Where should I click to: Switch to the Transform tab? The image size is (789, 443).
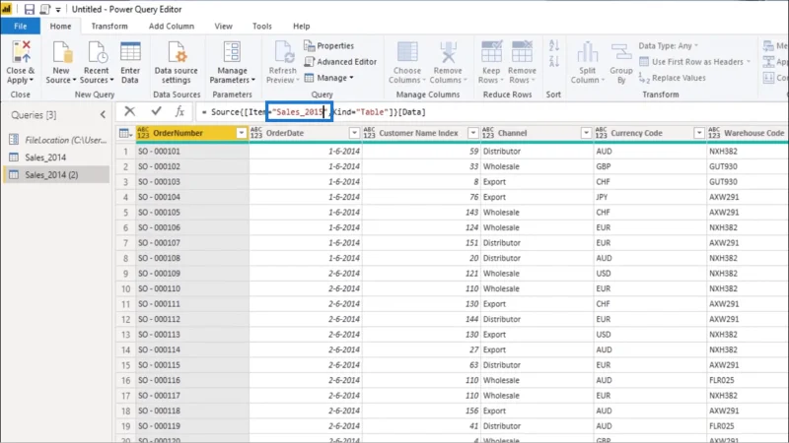pos(109,27)
